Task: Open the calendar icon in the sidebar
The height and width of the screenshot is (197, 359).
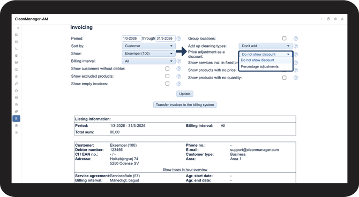Action: coord(16,42)
